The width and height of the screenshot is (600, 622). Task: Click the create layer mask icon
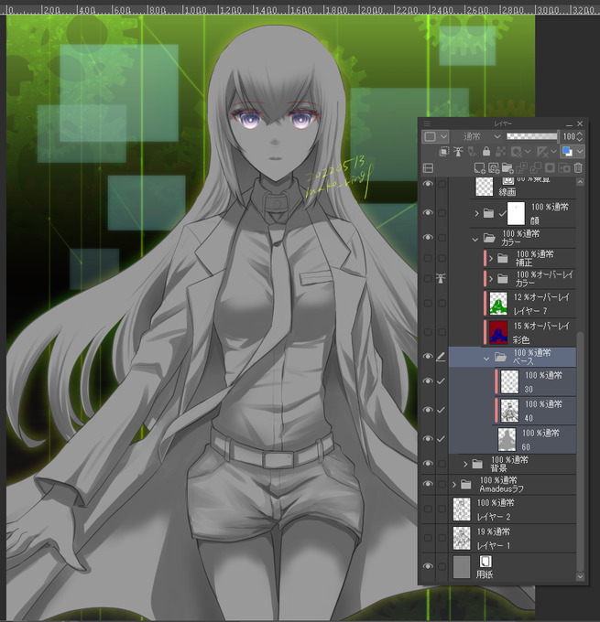[550, 167]
